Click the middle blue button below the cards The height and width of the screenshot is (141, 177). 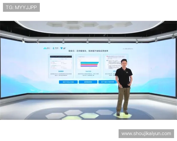88,82
